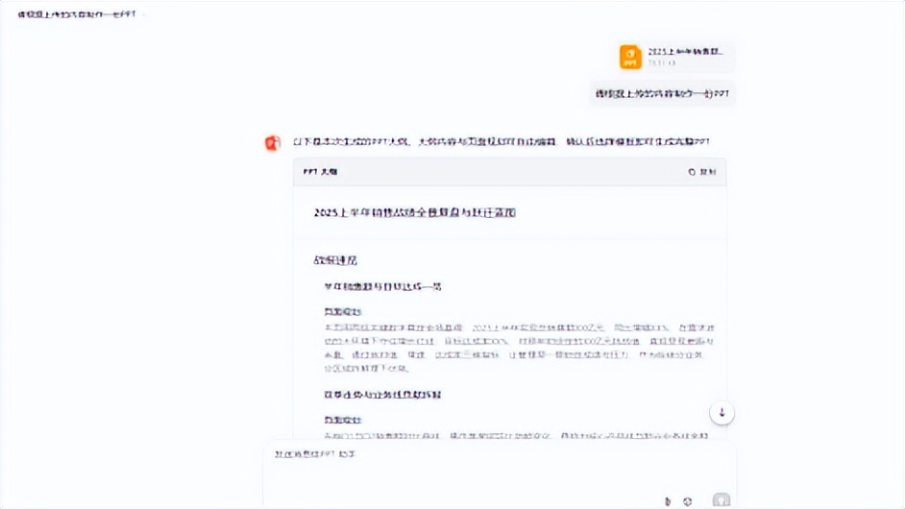905x509 pixels.
Task: Open the attached 2025 sales file name
Action: tap(685, 51)
